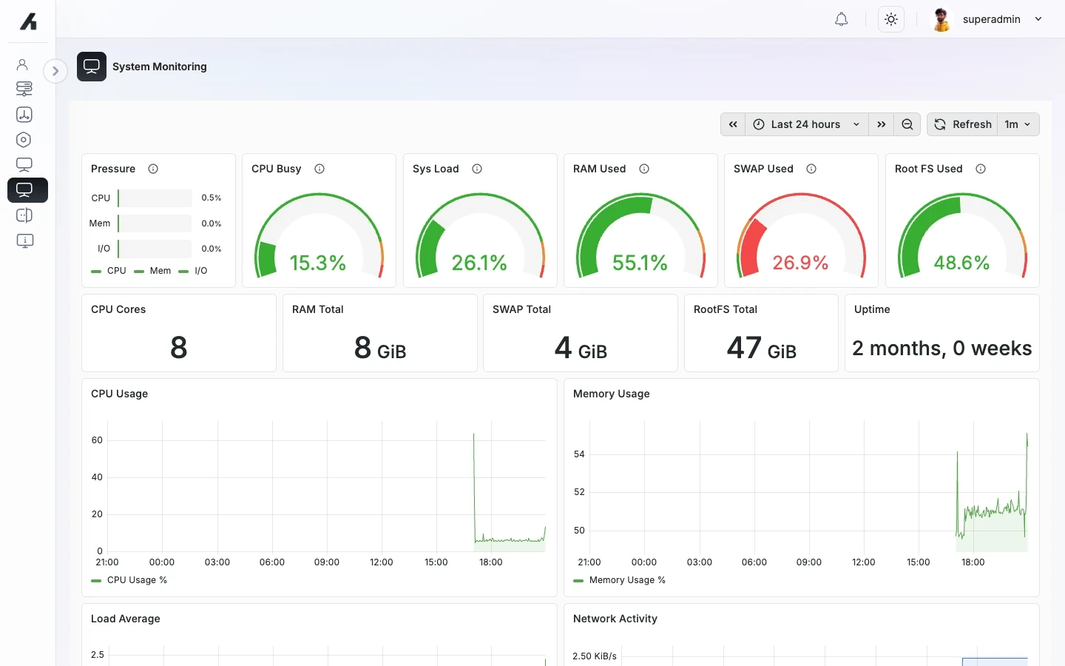Click the SWAP Used info icon
Screen dimensions: 1065x666
click(x=811, y=169)
